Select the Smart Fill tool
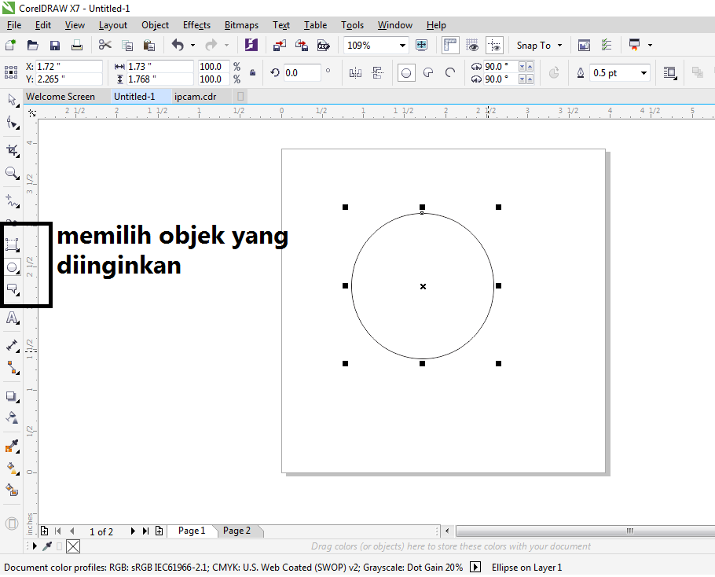Viewport: 715px width, 577px height. (x=12, y=491)
